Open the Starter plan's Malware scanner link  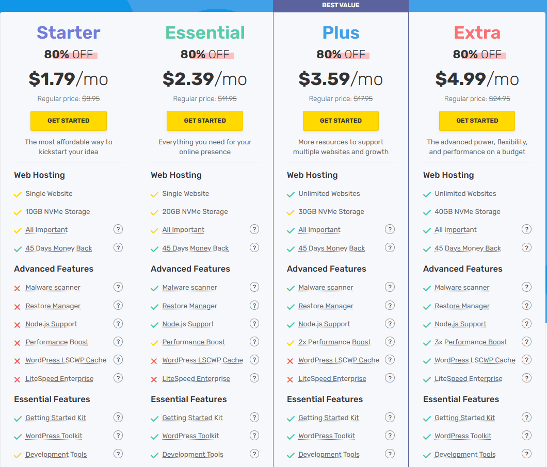(53, 288)
